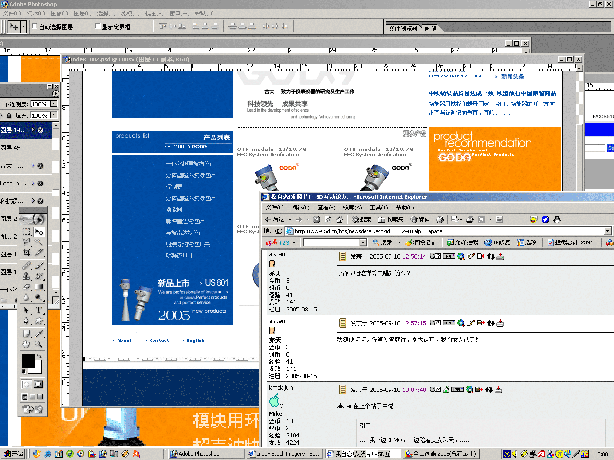Open the tool preset picker dropdown
The height and width of the screenshot is (460, 614).
[24, 26]
